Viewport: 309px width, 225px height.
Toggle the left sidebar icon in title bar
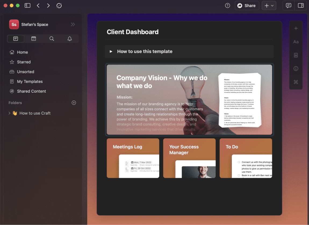[x=27, y=6]
